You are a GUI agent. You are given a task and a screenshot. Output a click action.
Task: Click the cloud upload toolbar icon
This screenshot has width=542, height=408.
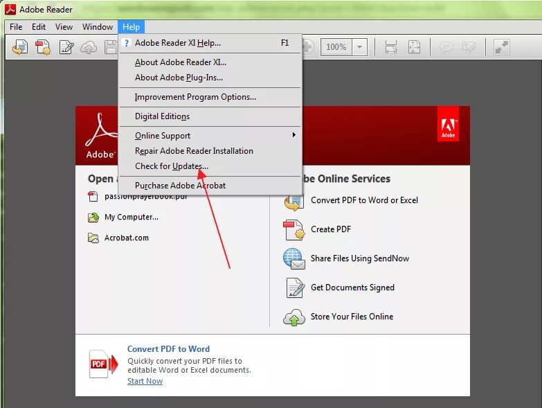click(89, 47)
